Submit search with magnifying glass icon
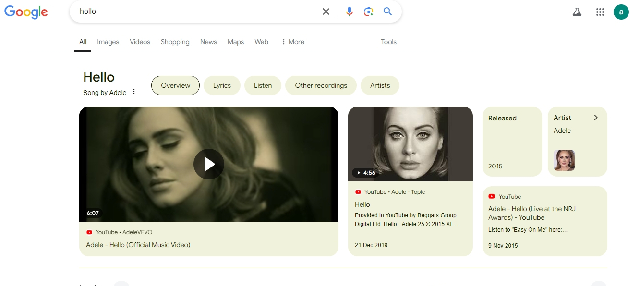This screenshot has height=286, width=640. (388, 12)
